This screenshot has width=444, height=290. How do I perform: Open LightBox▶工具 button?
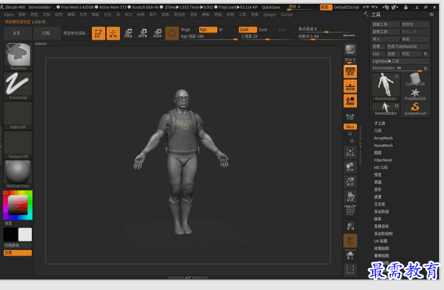tap(400, 61)
